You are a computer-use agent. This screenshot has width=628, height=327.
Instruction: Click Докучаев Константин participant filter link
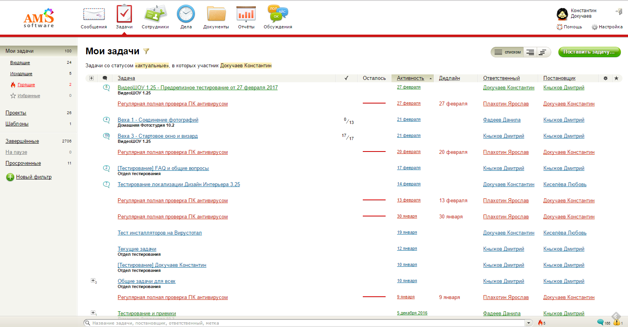(x=246, y=66)
